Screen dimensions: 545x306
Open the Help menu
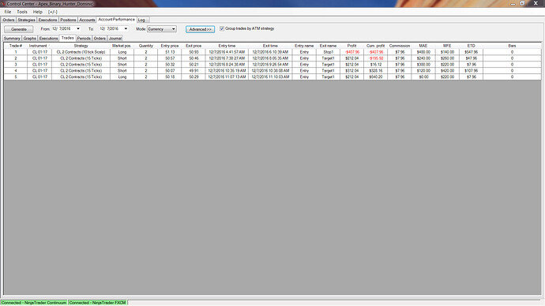point(38,12)
